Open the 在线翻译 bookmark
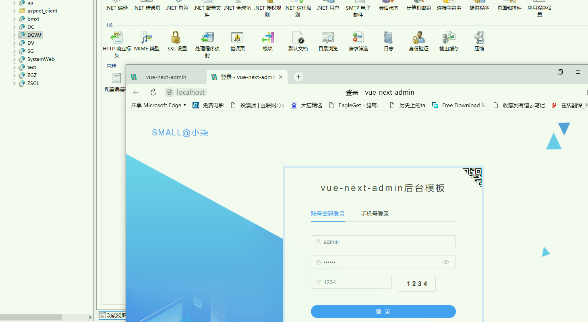588x322 pixels. tap(569, 105)
